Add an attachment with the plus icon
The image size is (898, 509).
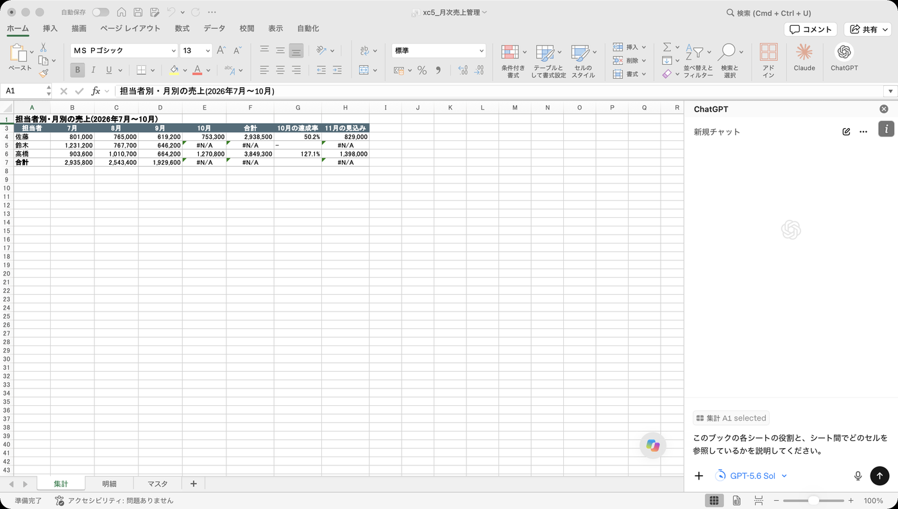[699, 476]
